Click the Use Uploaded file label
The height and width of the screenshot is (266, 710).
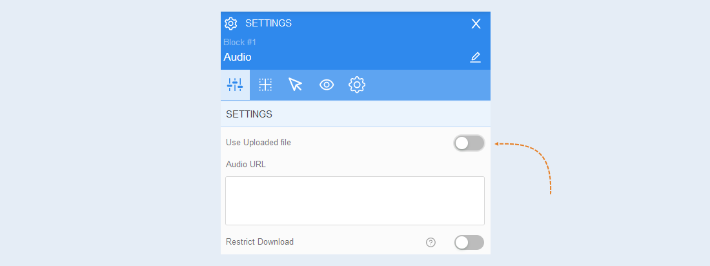tap(259, 142)
